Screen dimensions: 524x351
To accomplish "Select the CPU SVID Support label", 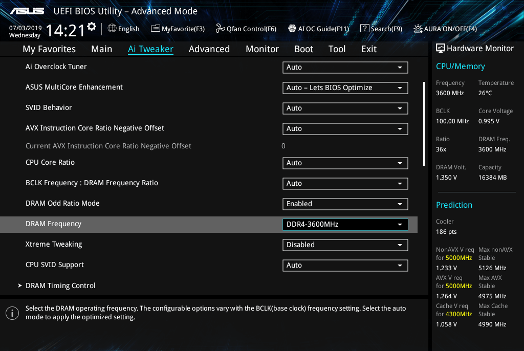I will [x=55, y=265].
